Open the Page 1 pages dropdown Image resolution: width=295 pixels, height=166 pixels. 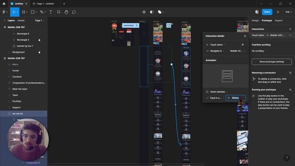pyautogui.click(x=39, y=20)
